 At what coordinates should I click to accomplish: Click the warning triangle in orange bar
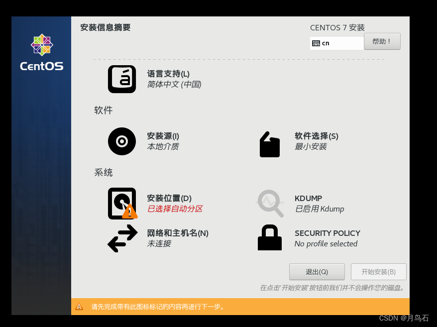pos(79,307)
